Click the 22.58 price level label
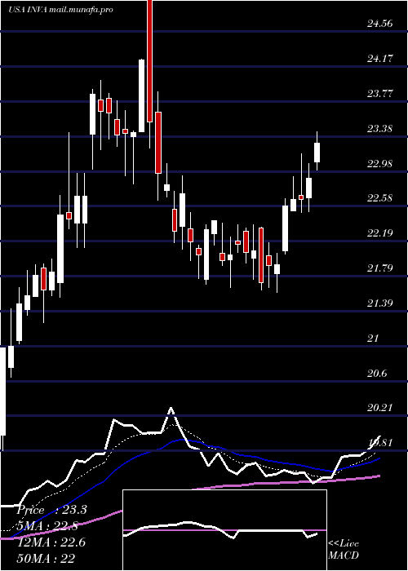The image size is (408, 571). (x=379, y=198)
